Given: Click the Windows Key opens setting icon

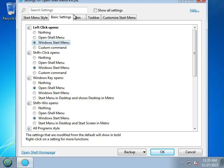Looking at the screenshot, I should coord(29,78).
